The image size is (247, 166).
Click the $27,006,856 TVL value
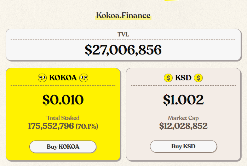coord(123,50)
